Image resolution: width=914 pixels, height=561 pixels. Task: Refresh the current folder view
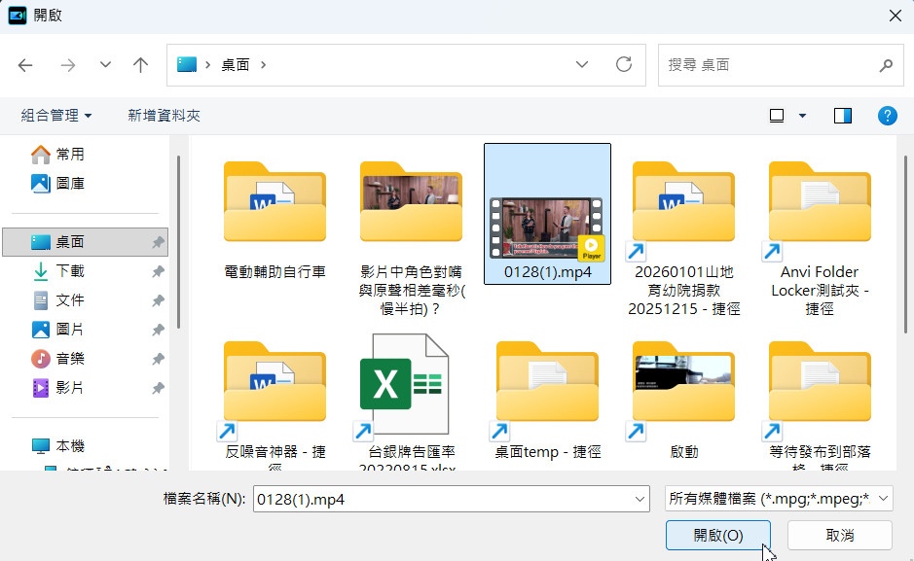tap(624, 65)
